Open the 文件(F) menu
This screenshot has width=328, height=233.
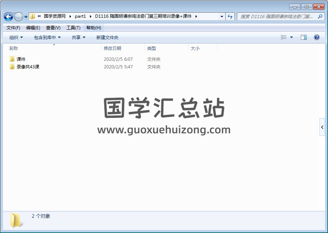(13, 28)
